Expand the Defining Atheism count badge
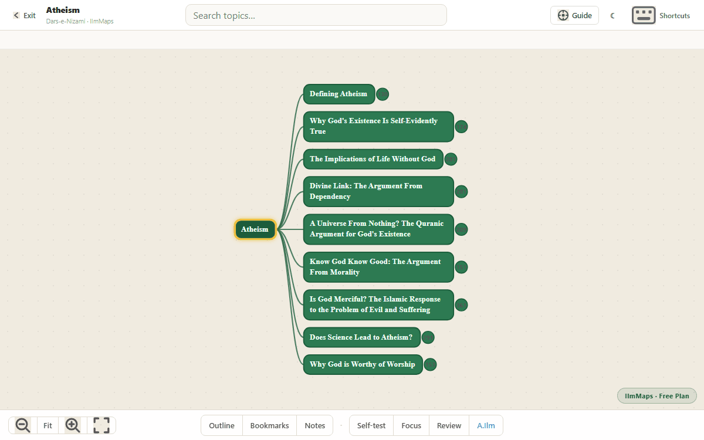This screenshot has width=704, height=440. [383, 94]
